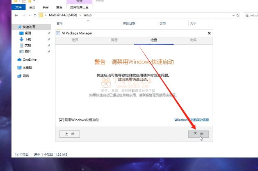Click the pin icon beside 桌面
The image size is (258, 171).
click(49, 33)
